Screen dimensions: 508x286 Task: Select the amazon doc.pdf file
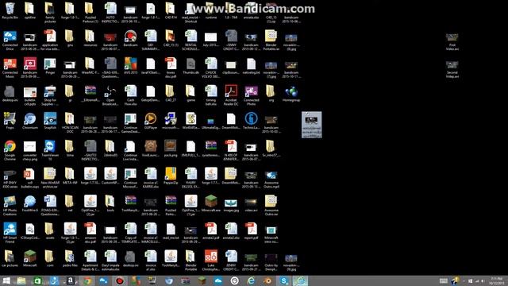(90, 233)
